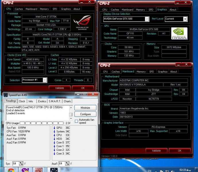Switch to CPU tab in Mainboard window

click(105, 72)
